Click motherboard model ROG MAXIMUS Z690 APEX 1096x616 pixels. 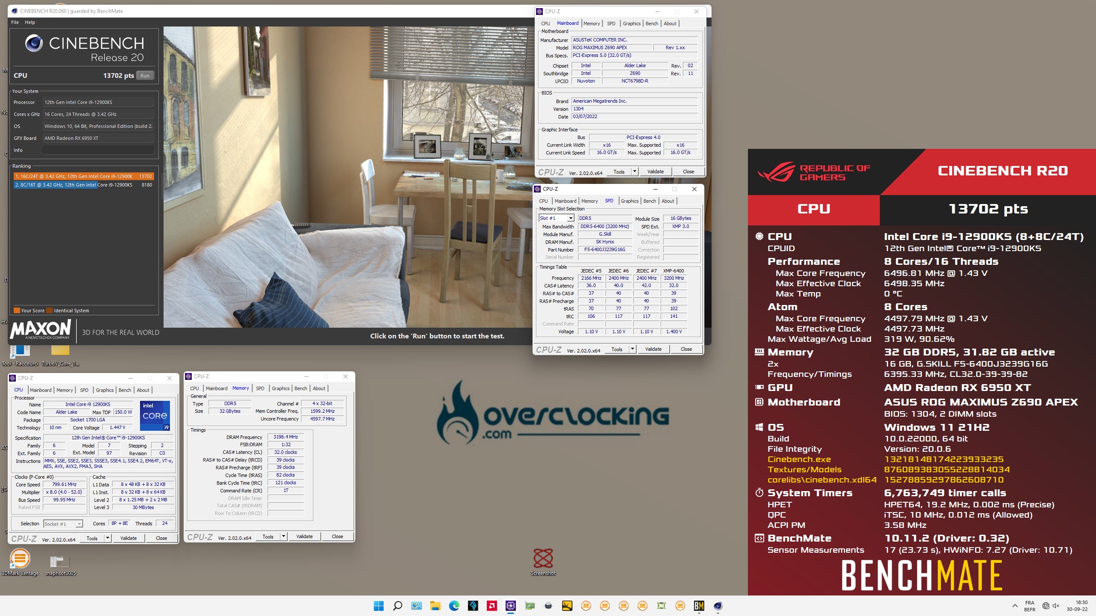[x=612, y=47]
